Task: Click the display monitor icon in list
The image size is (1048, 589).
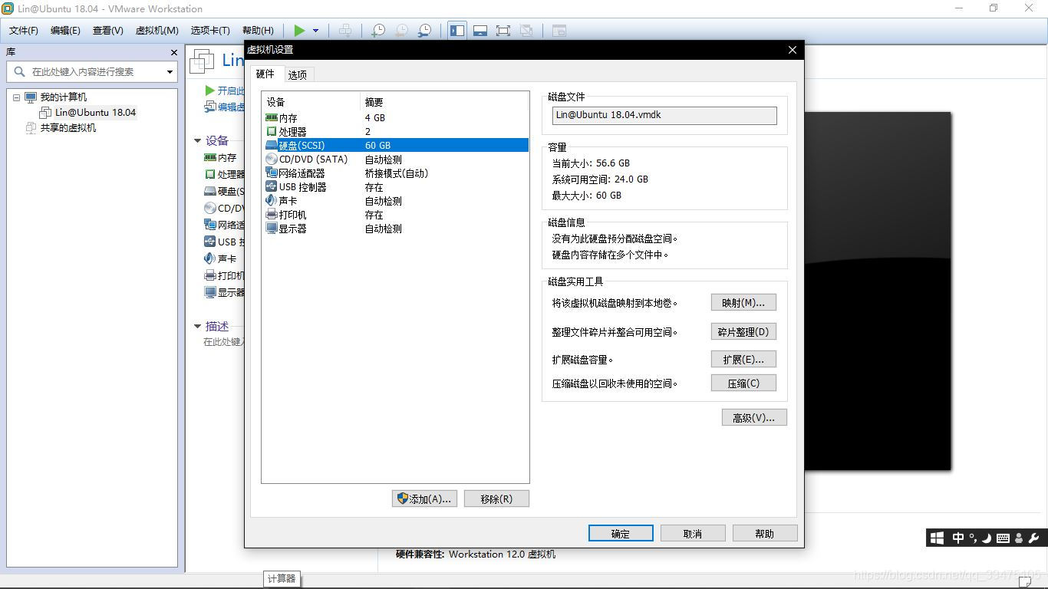Action: coord(271,229)
